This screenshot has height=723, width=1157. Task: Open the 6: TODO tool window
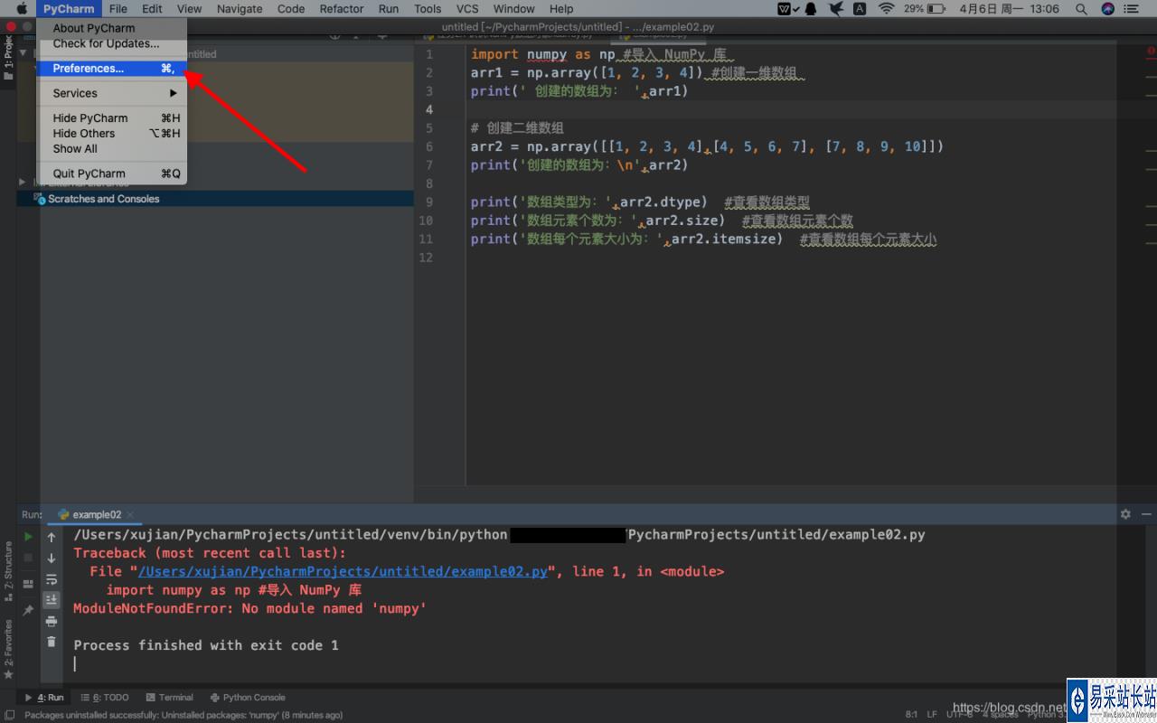[x=105, y=698]
